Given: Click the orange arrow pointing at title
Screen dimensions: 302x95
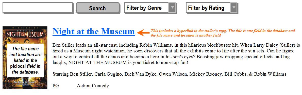Looking at the screenshot, I should coord(144,33).
